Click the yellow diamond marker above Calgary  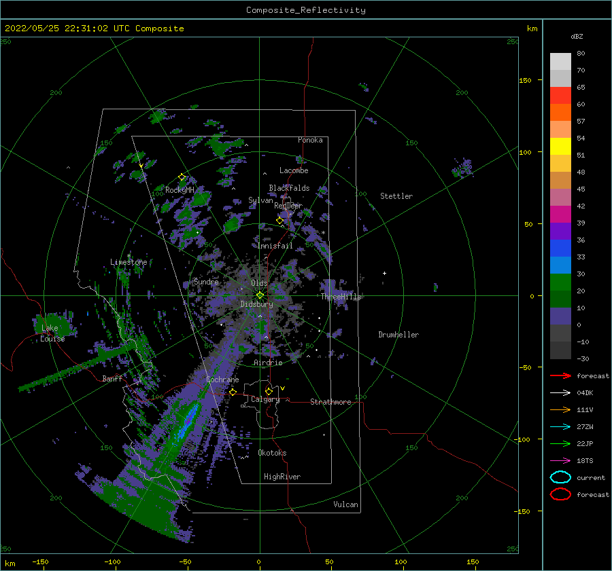269,391
